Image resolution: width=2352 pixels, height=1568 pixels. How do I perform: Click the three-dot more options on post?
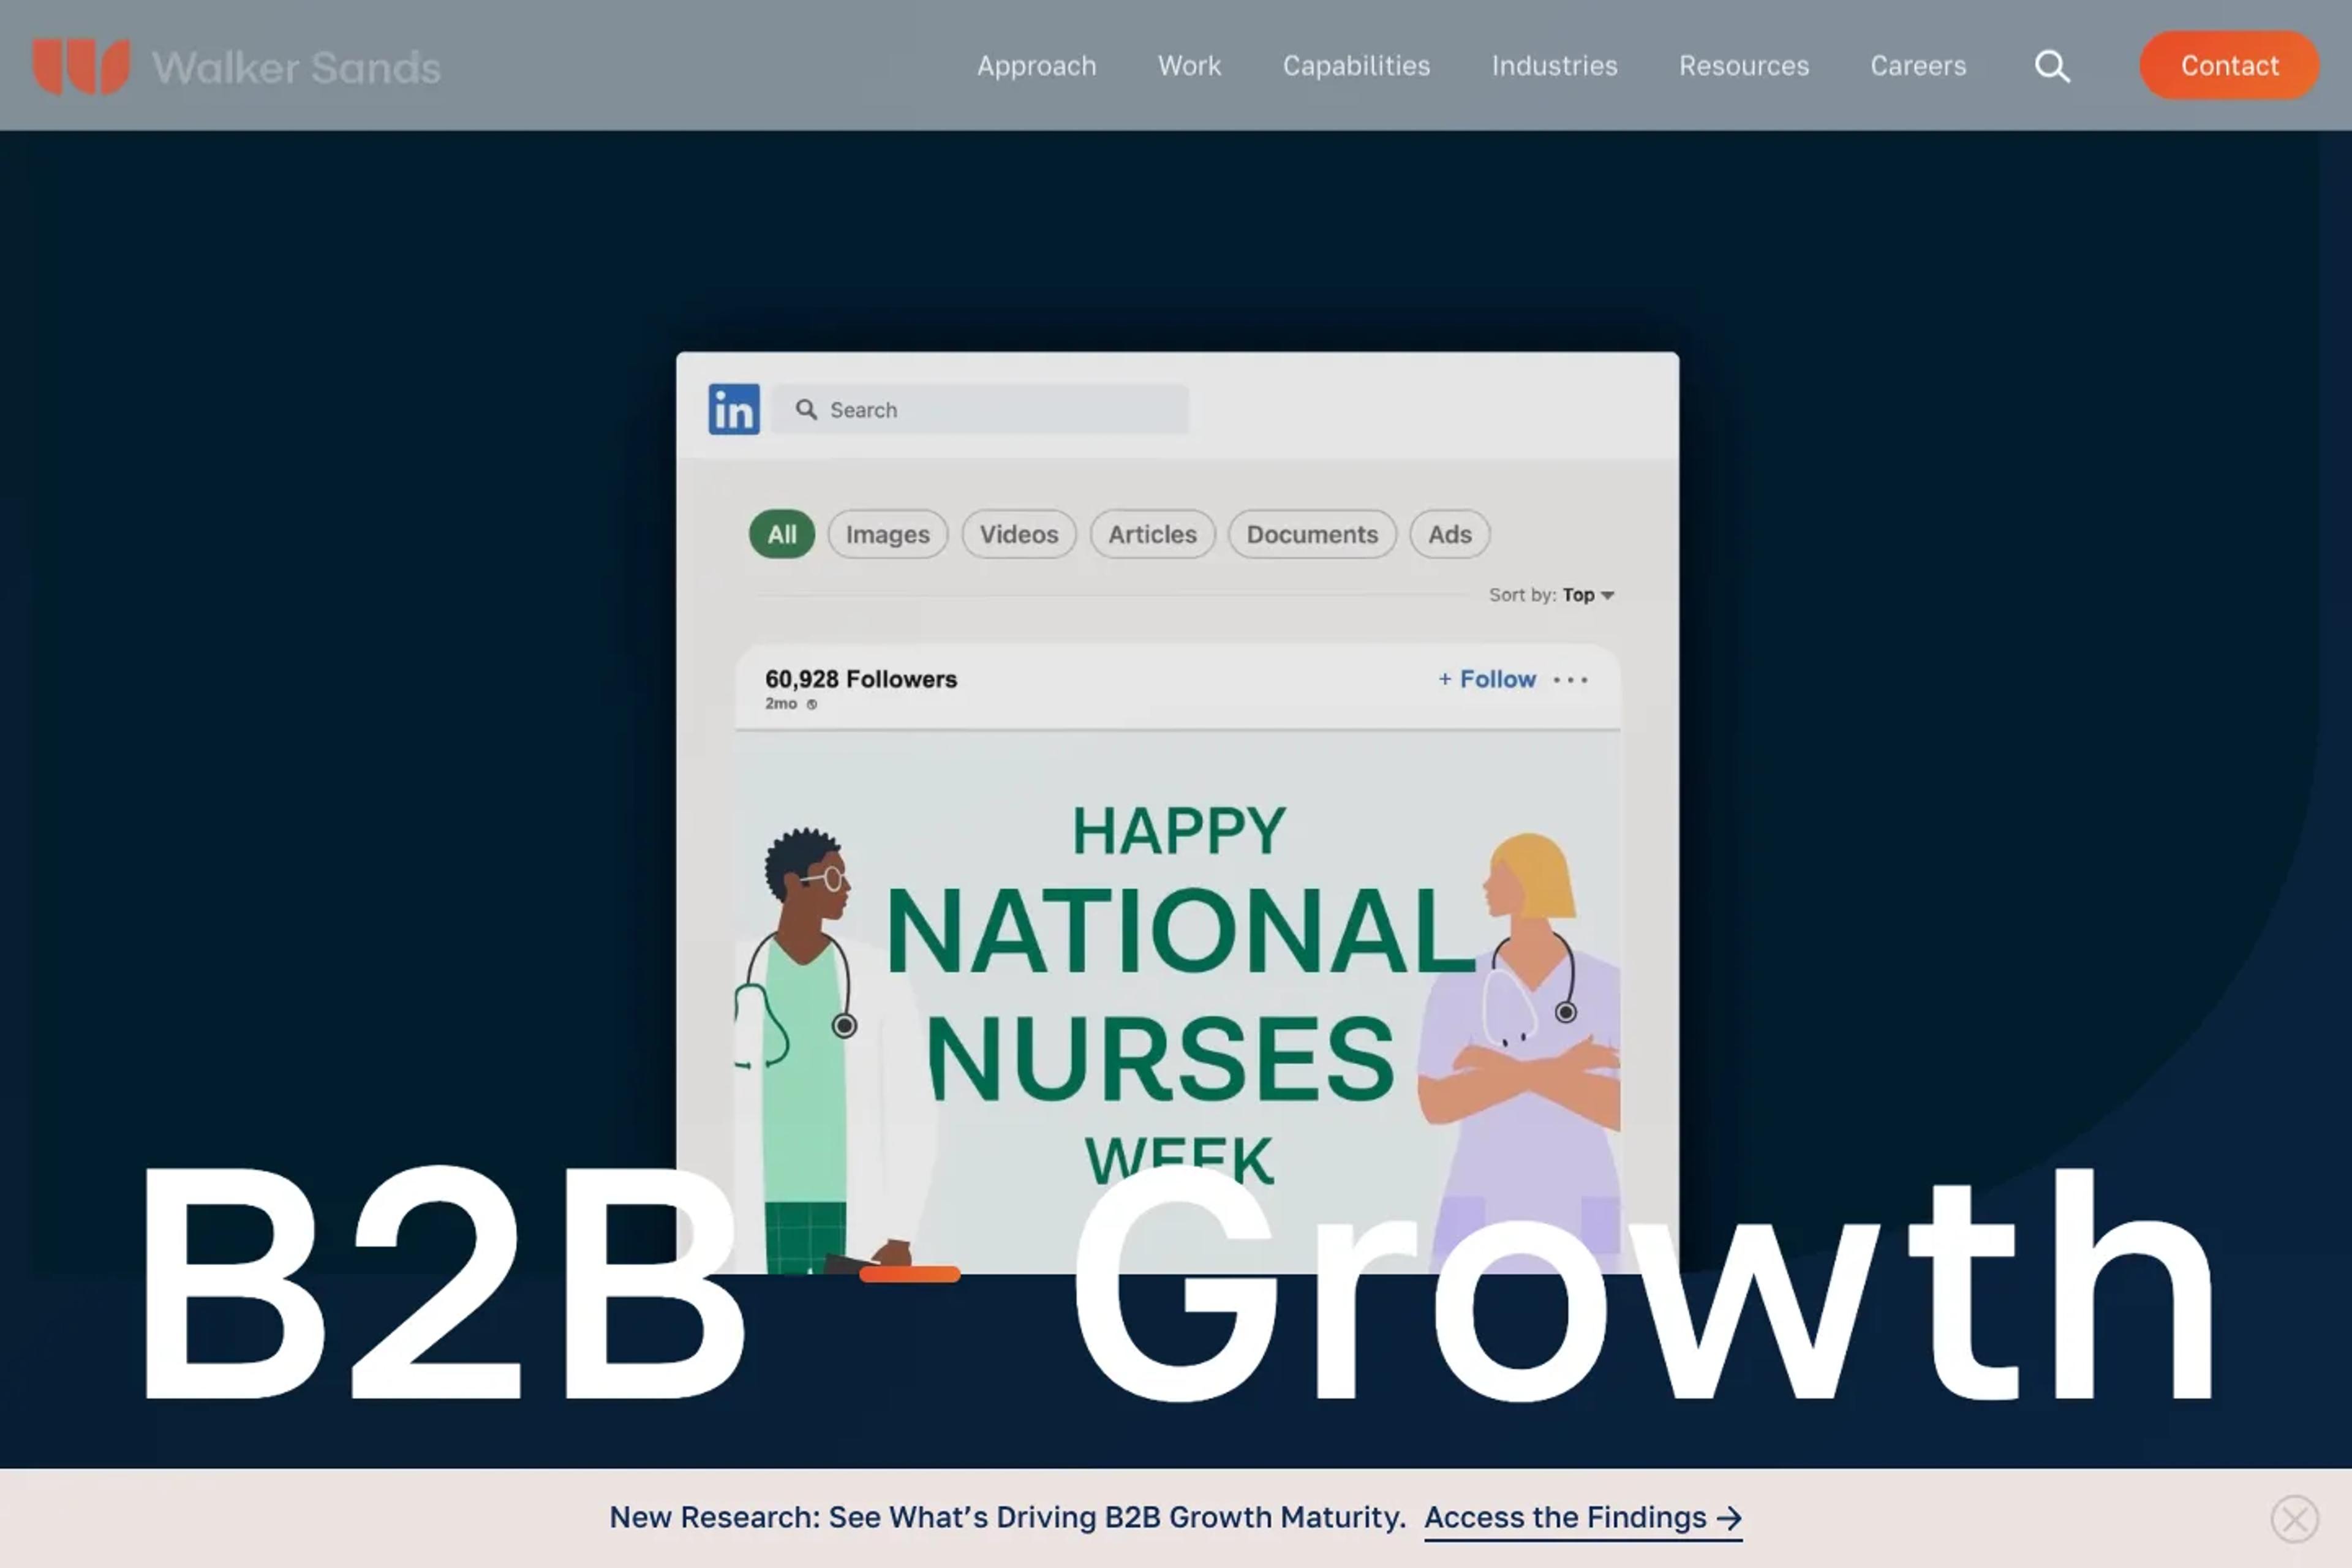coord(1570,680)
